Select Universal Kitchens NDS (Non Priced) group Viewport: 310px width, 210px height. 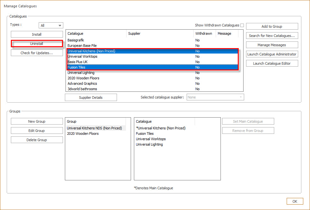point(96,128)
